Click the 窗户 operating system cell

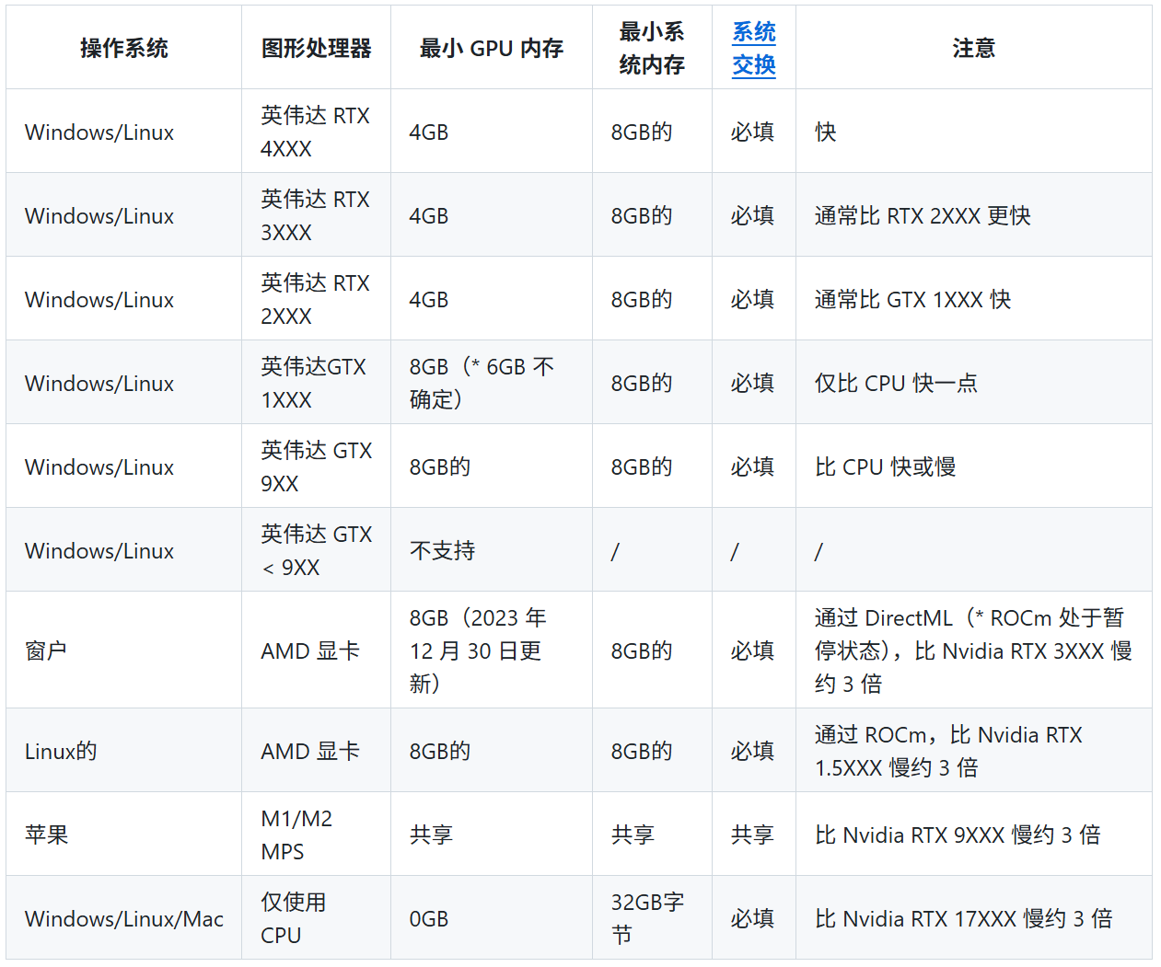pos(46,650)
